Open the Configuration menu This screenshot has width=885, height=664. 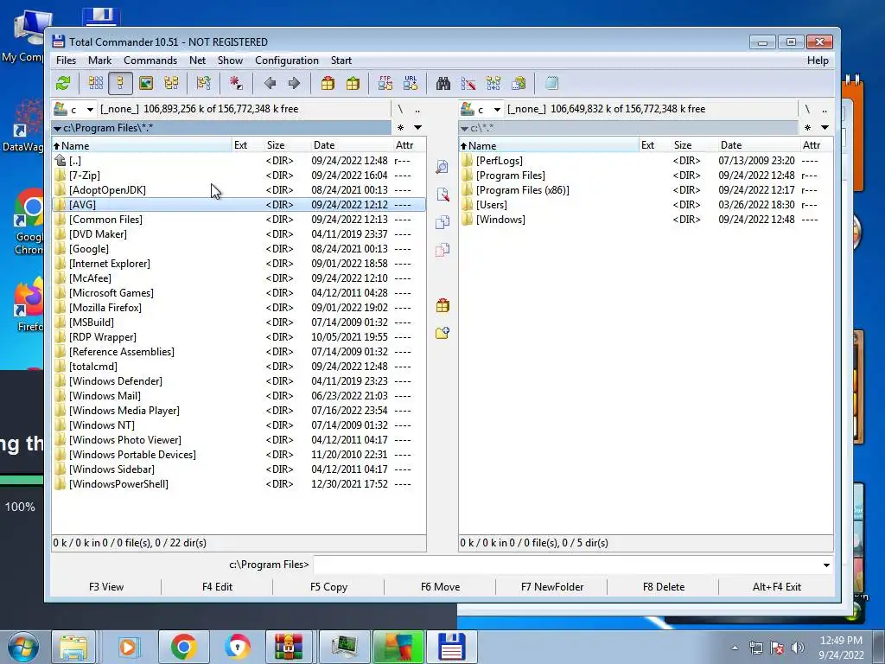click(287, 61)
